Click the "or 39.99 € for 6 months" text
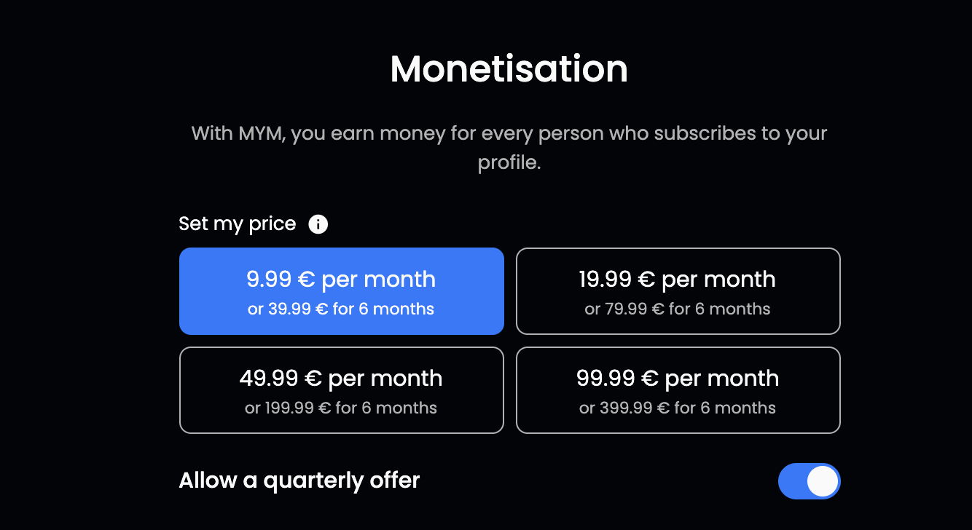 pyautogui.click(x=341, y=309)
